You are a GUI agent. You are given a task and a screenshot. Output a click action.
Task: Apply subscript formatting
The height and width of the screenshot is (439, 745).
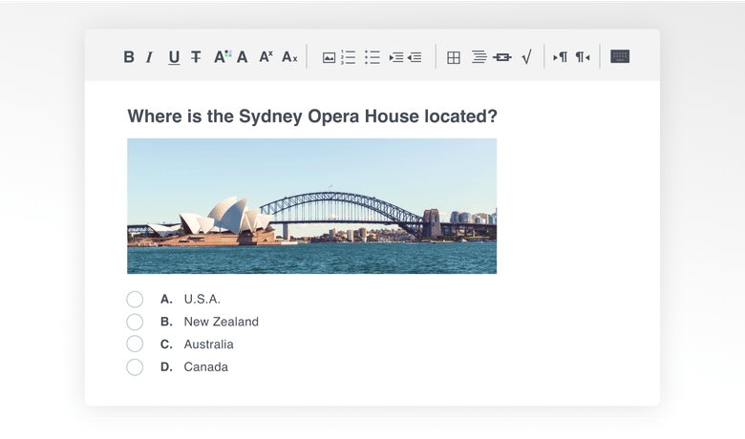pos(289,57)
